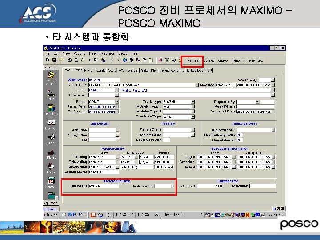
Task: Open the Work Type dropdown
Action: (192, 102)
